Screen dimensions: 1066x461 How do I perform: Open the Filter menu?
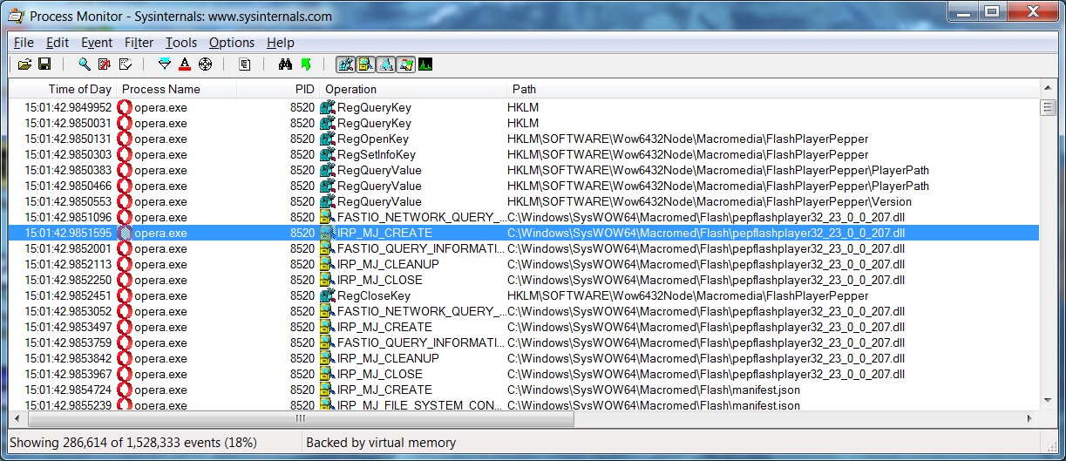coord(139,43)
